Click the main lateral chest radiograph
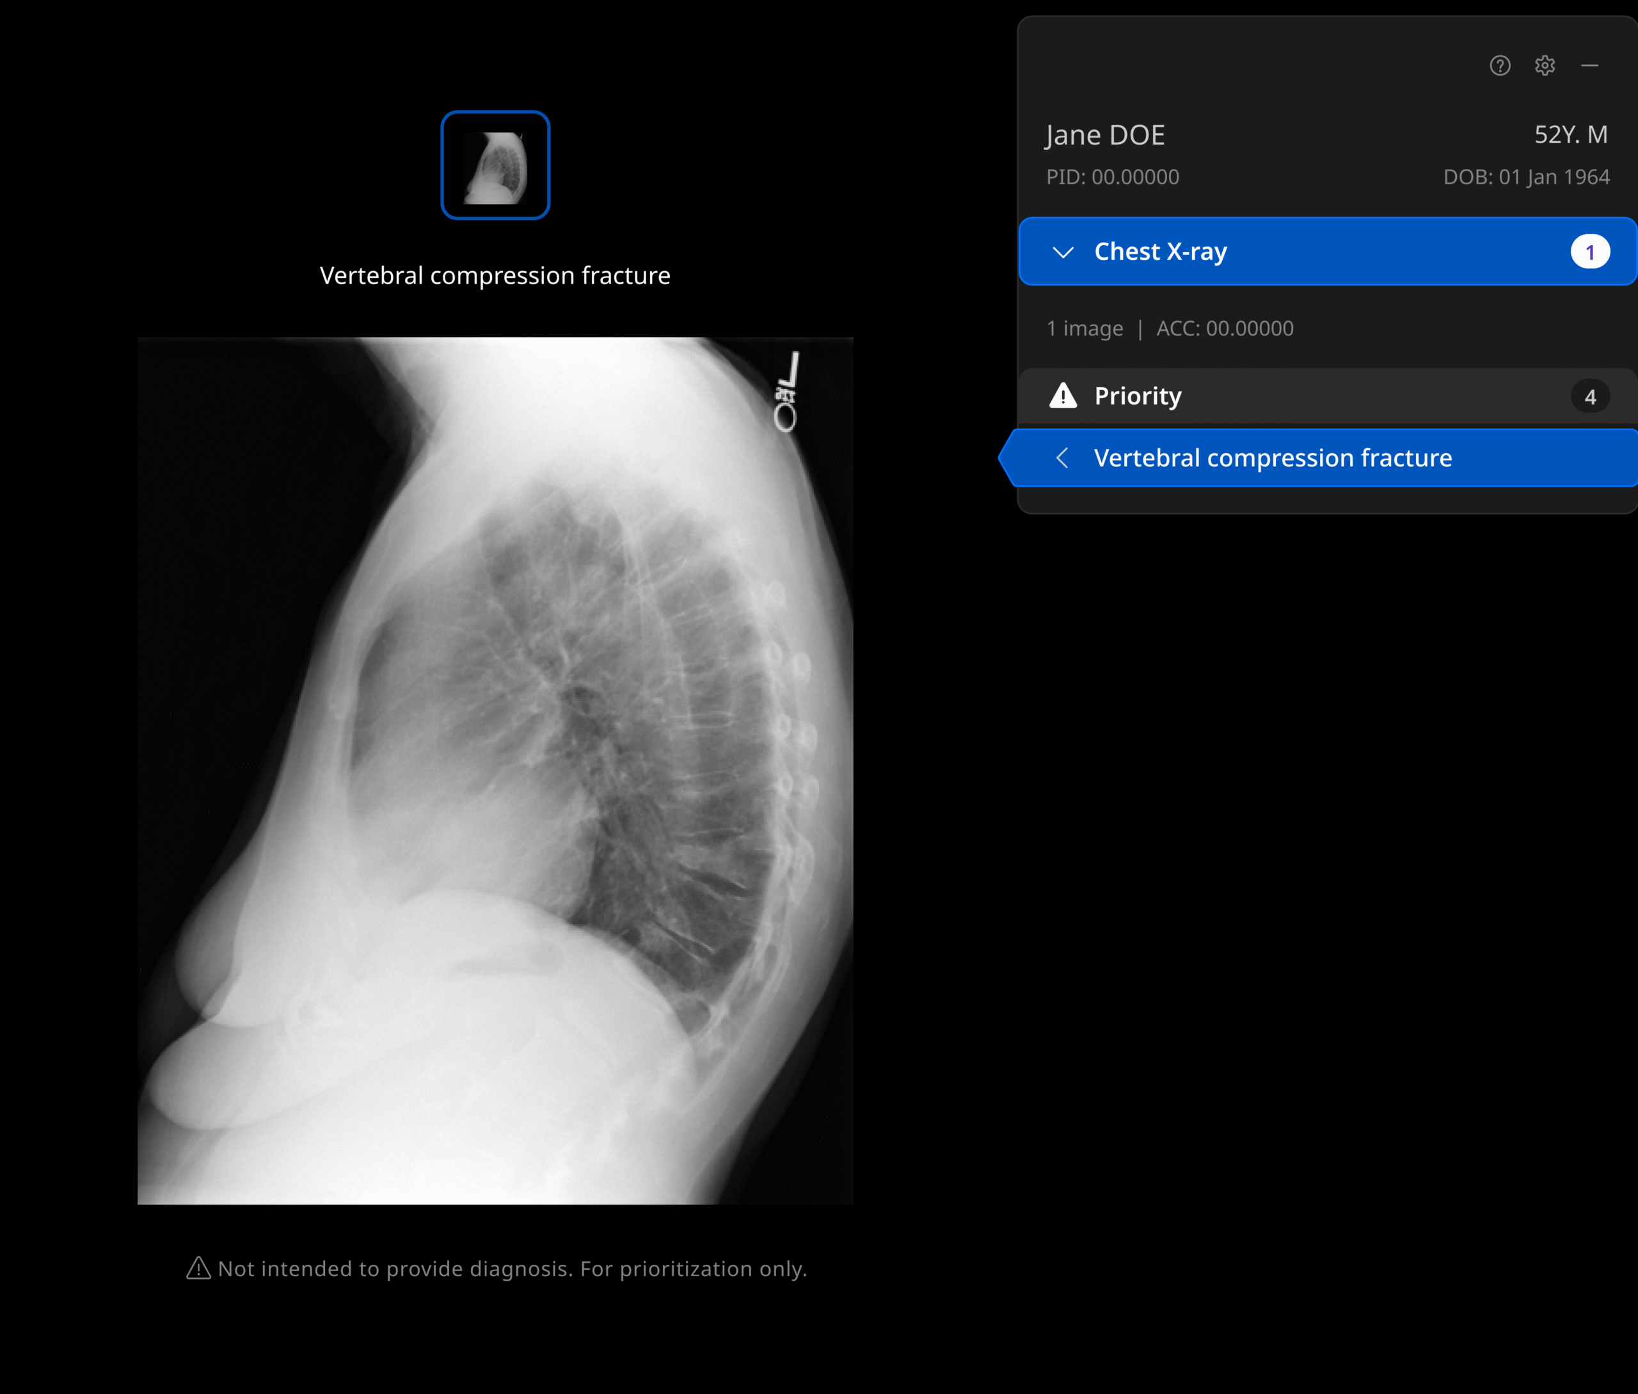This screenshot has width=1638, height=1394. coord(495,771)
